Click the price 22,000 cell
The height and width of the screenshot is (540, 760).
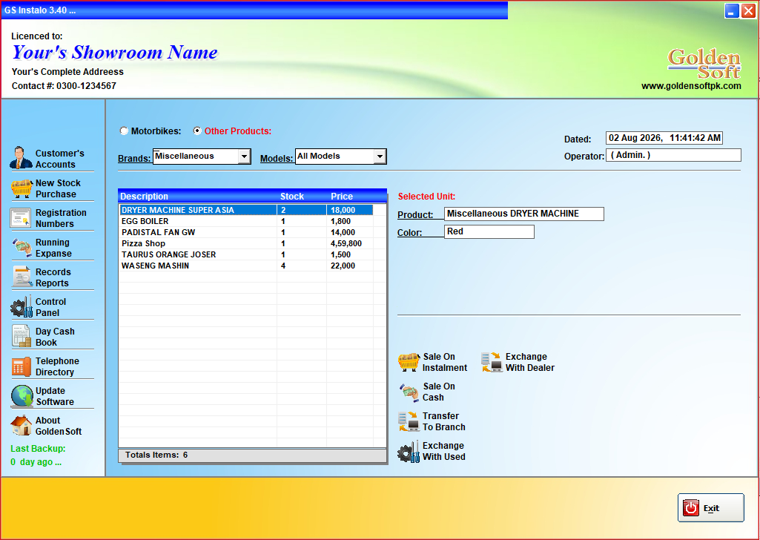(x=349, y=266)
